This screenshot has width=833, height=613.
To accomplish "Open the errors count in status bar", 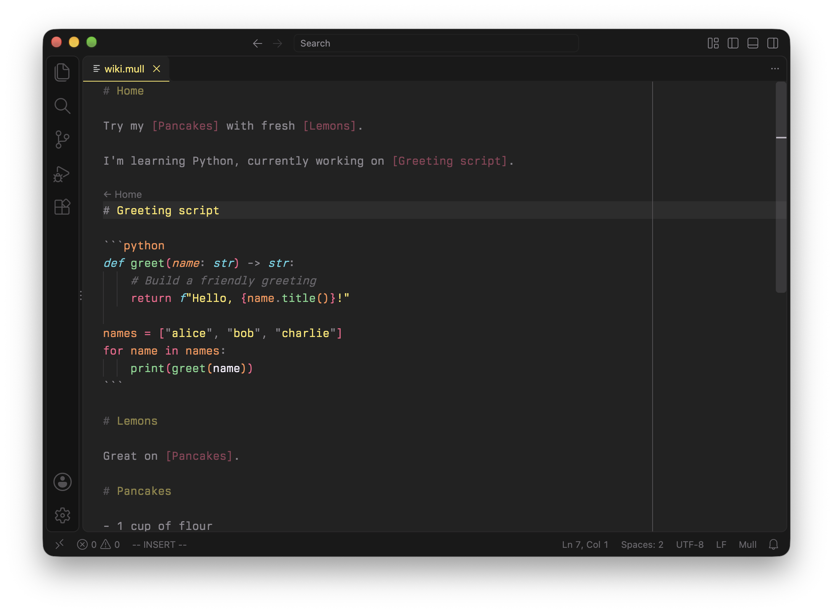I will click(87, 545).
